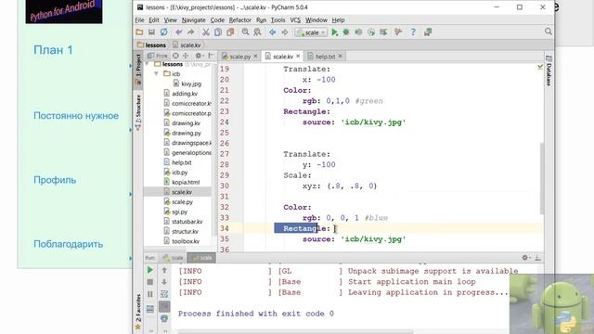This screenshot has height=334, width=594.
Task: Click the Undo arrow in toolbar
Action: (x=179, y=32)
